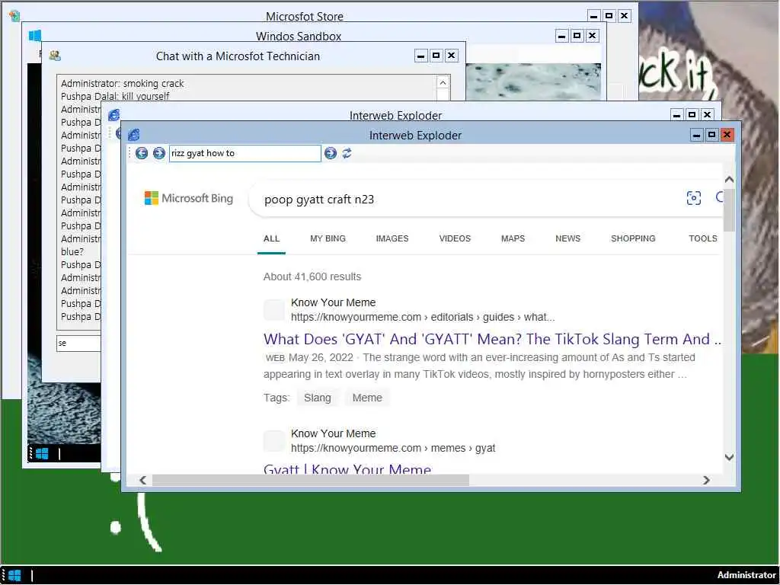Open visual search camera icon in Bing
The image size is (780, 585).
693,198
